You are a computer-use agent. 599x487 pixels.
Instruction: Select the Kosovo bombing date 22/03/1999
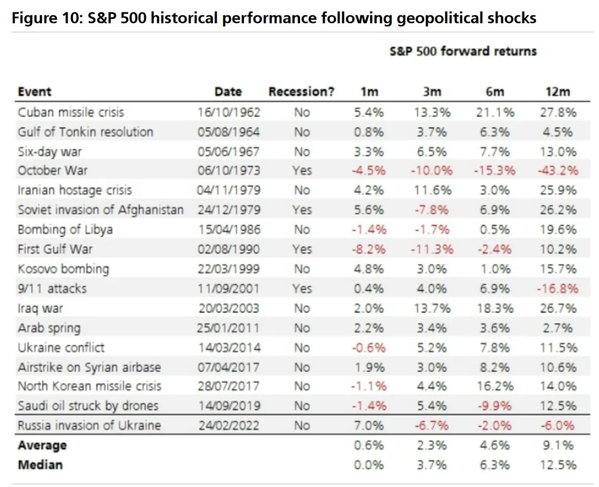229,268
